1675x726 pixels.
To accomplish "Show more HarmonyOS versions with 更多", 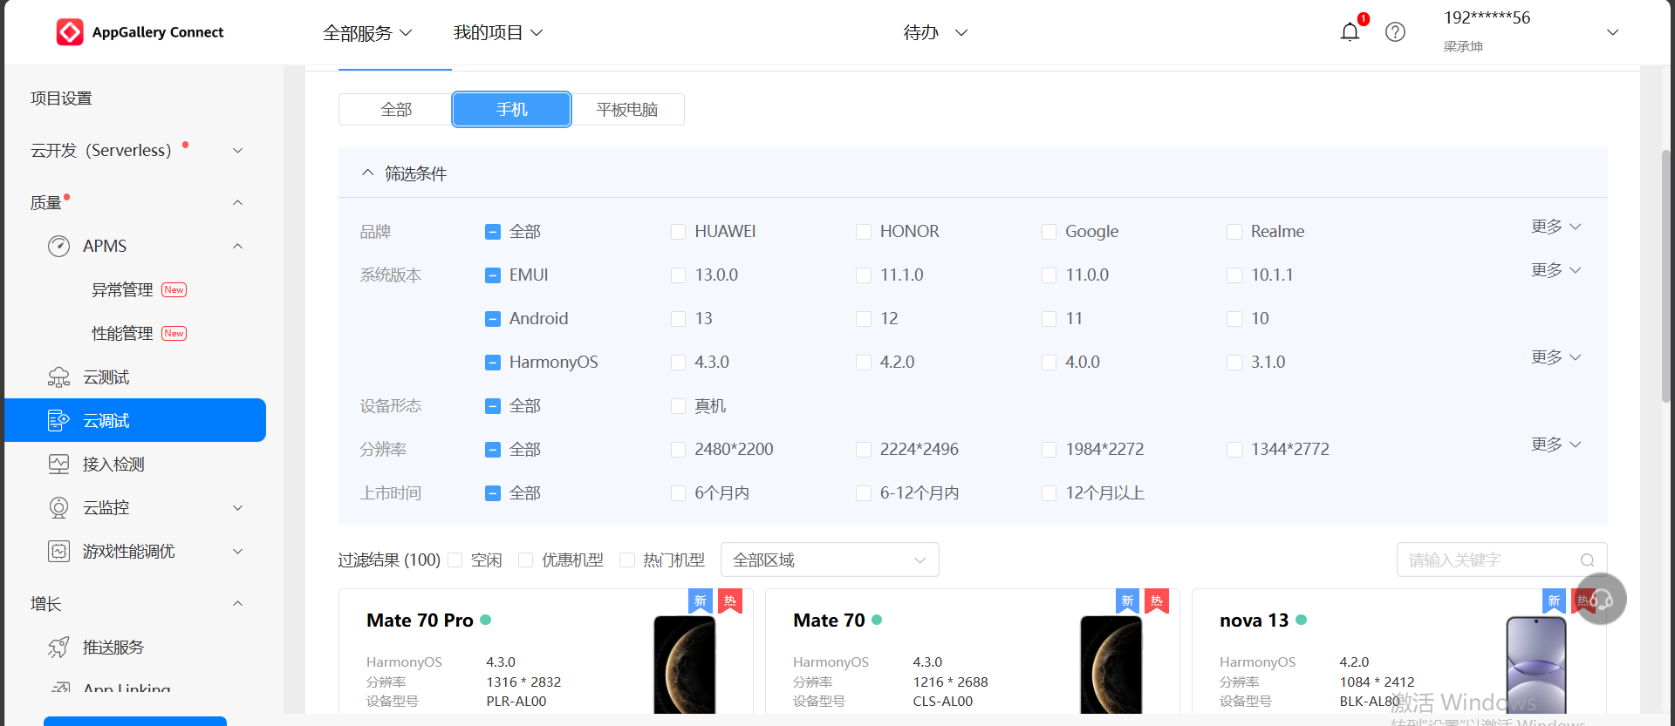I will [1556, 357].
